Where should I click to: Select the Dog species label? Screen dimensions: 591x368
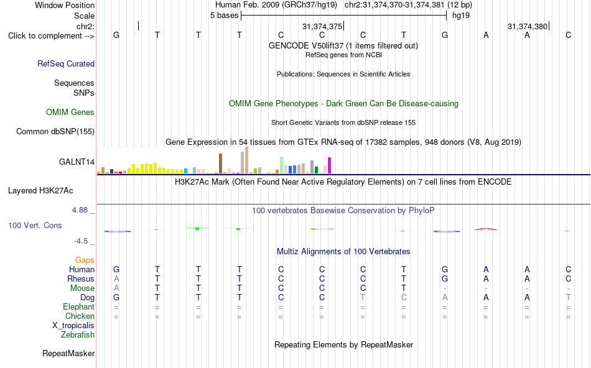click(88, 298)
